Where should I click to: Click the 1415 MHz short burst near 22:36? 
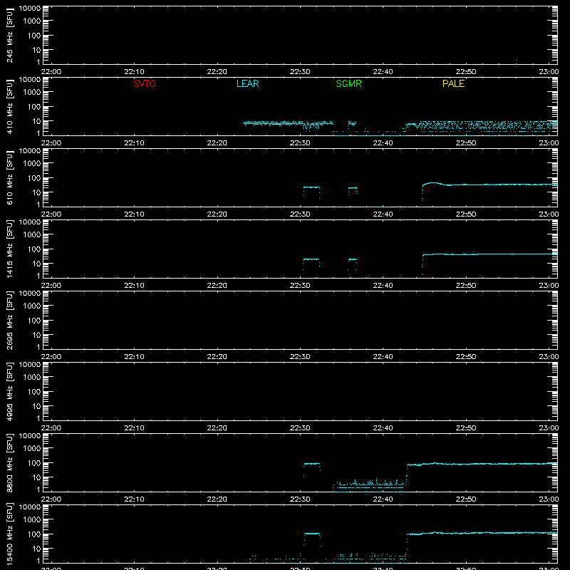click(x=352, y=259)
